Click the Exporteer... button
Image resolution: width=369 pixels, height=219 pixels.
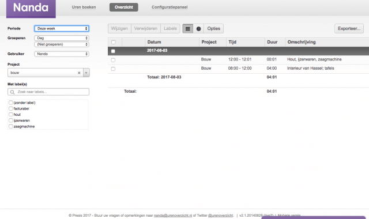click(349, 28)
